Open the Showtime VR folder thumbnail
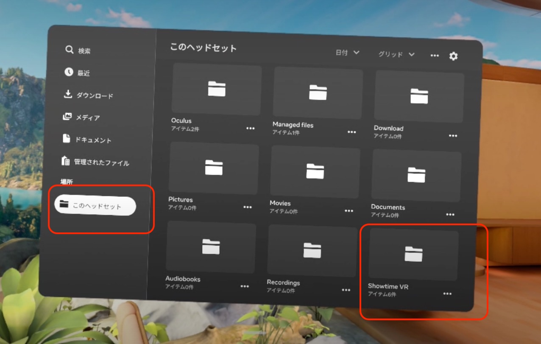 coord(413,254)
